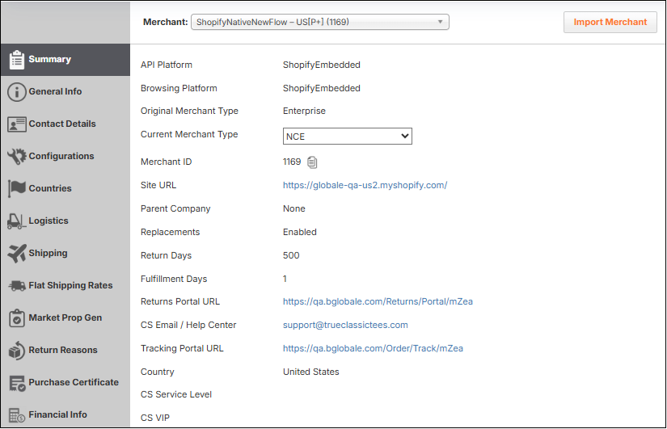
Task: Click the Fulfillment Days label
Action: click(174, 279)
